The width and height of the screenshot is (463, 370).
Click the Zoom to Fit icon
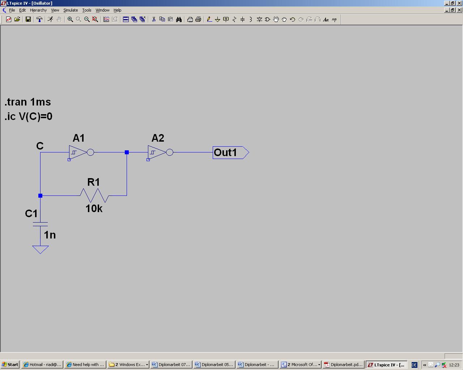(x=95, y=20)
